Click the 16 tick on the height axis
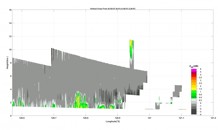 point(10,10)
